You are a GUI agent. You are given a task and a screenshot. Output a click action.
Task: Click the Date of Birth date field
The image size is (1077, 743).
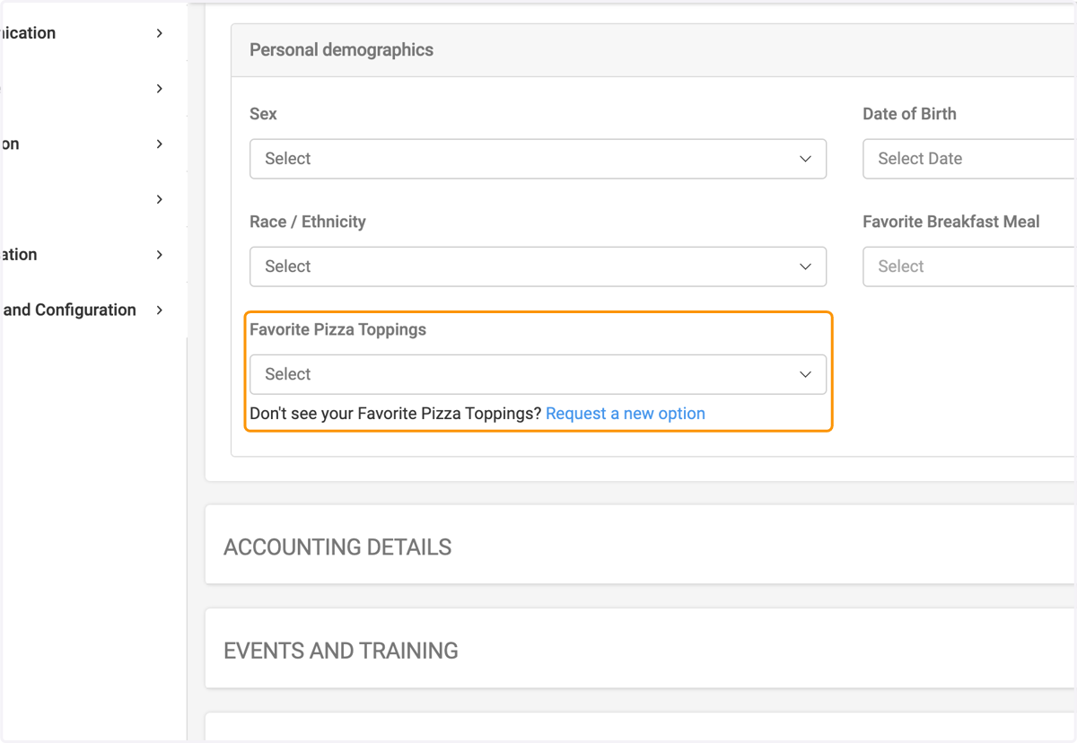pos(969,159)
